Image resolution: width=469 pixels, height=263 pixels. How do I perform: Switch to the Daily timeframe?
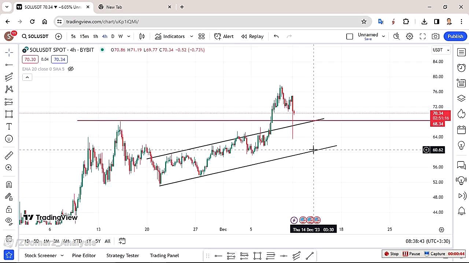[x=113, y=36]
